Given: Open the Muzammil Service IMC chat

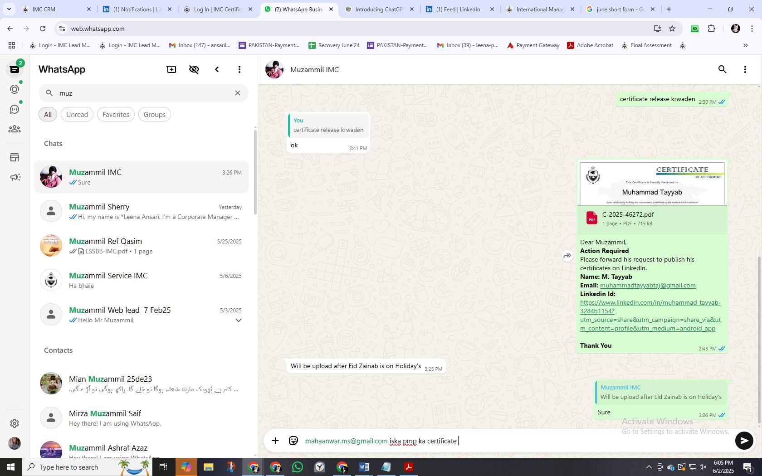Looking at the screenshot, I should (x=142, y=280).
